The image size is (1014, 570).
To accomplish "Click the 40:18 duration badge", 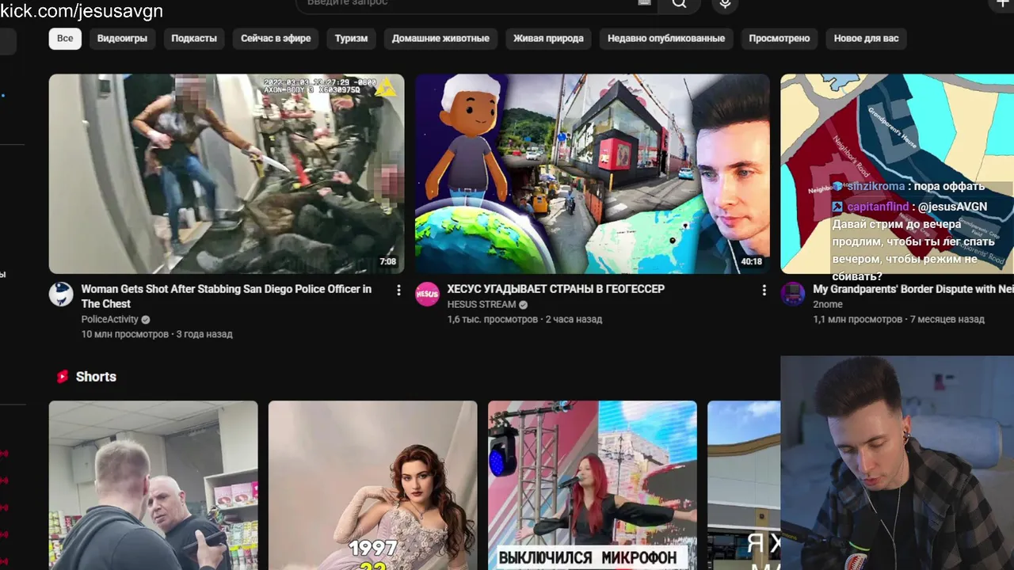I will pyautogui.click(x=751, y=261).
